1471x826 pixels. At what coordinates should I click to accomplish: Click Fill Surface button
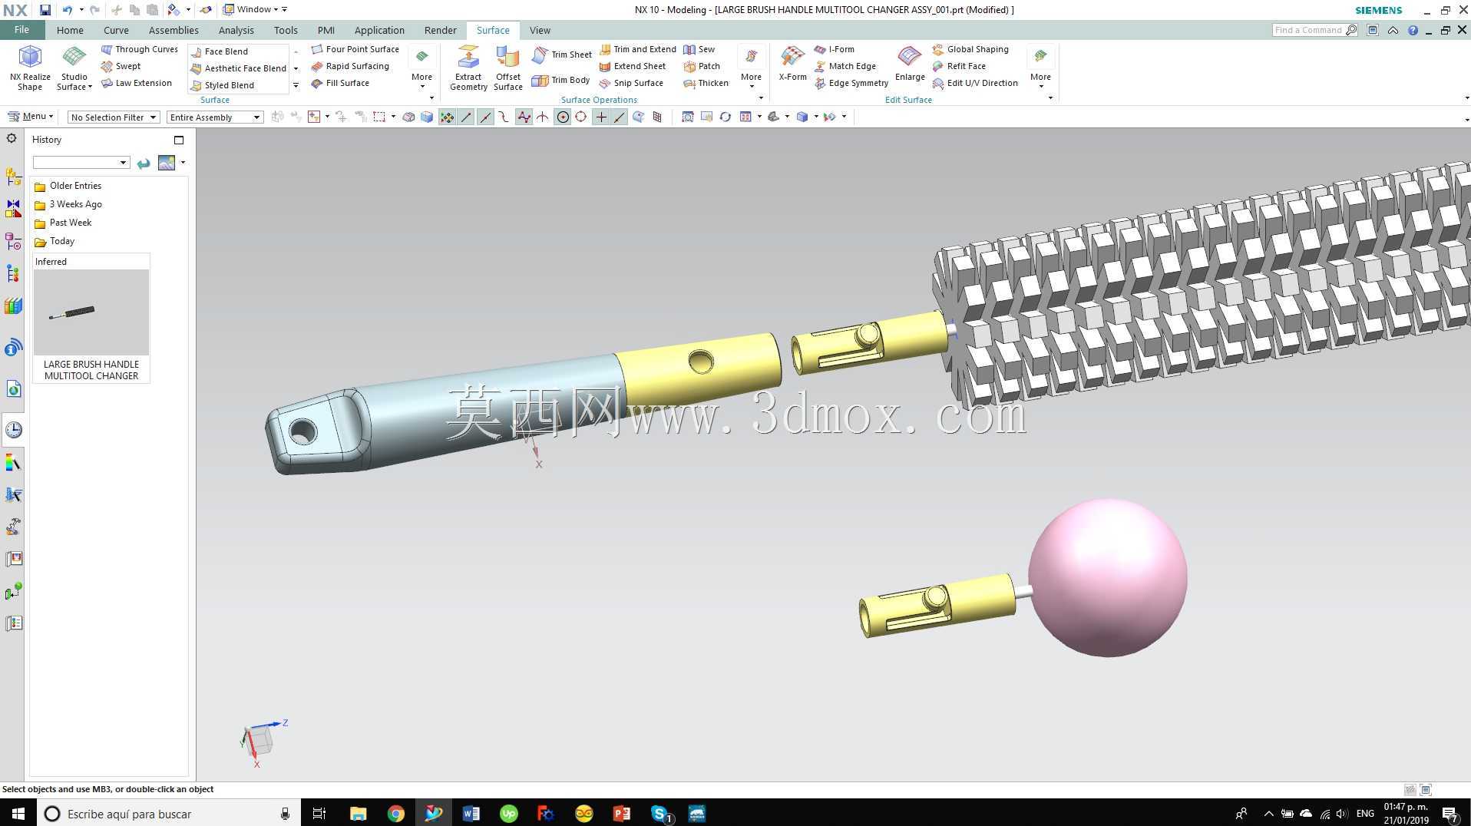pyautogui.click(x=341, y=83)
